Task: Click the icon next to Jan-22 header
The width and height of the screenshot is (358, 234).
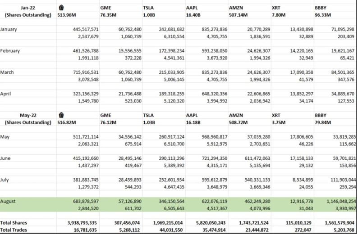Action: pyautogui.click(x=61, y=8)
